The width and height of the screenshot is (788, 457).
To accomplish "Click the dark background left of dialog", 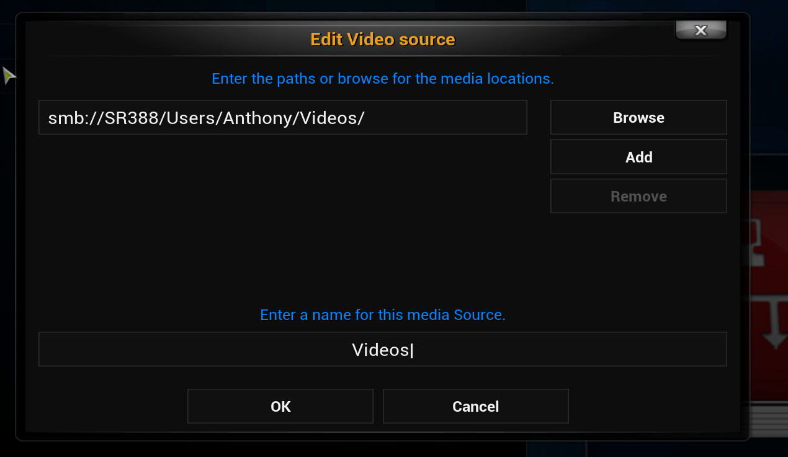I will (7, 248).
